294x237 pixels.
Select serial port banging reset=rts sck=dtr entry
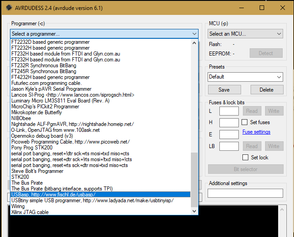coord(100,165)
